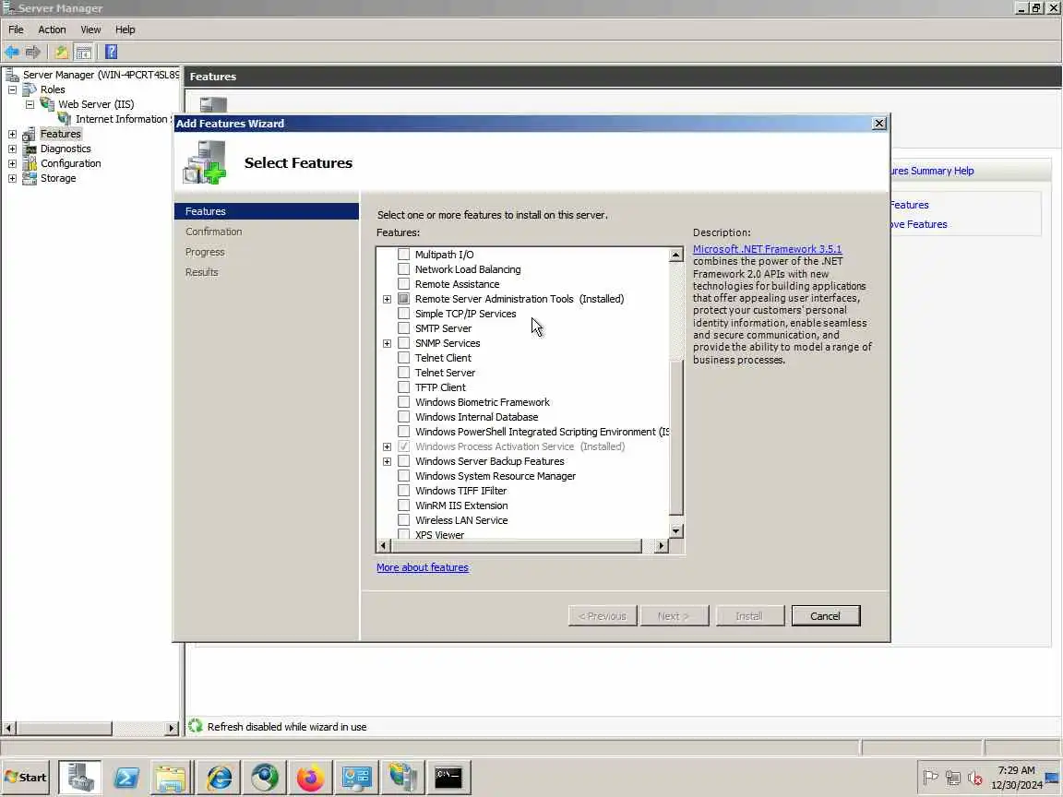Screen dimensions: 1063x797
Task: Open the More about features link
Action: click(x=423, y=567)
